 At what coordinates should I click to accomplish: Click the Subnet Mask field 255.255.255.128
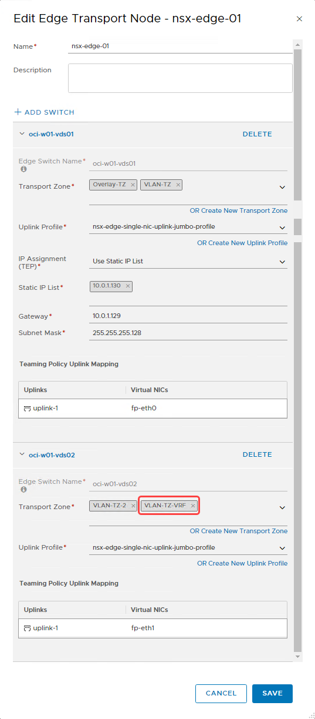point(188,333)
